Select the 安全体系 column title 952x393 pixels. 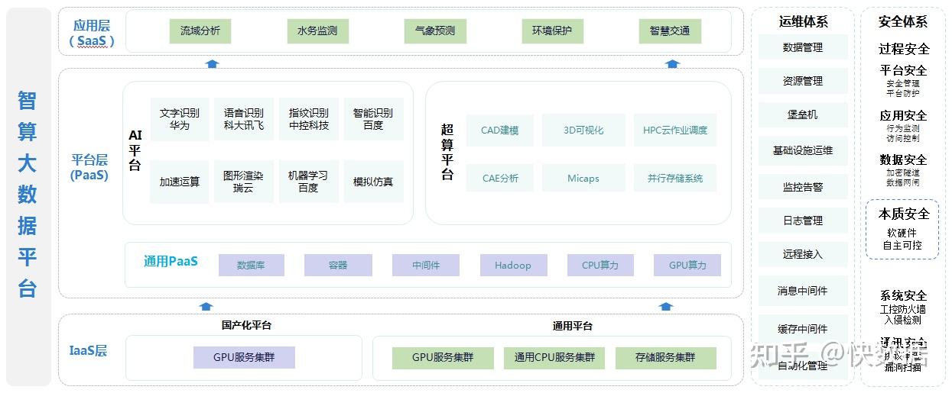tap(903, 21)
